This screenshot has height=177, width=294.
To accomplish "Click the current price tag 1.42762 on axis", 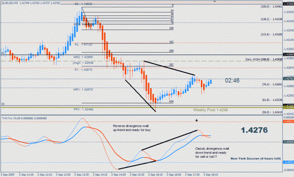I will click(288, 79).
